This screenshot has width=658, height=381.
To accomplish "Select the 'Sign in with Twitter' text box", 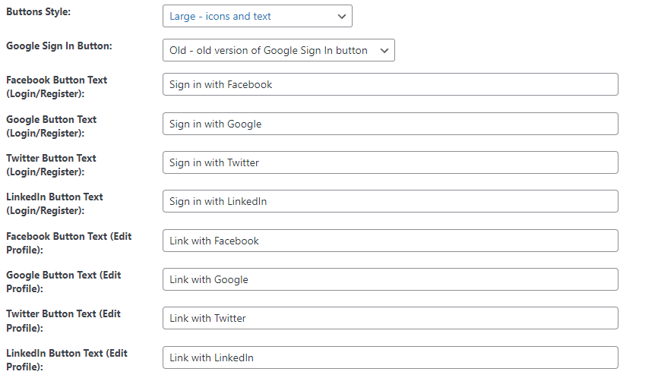I will click(x=391, y=162).
